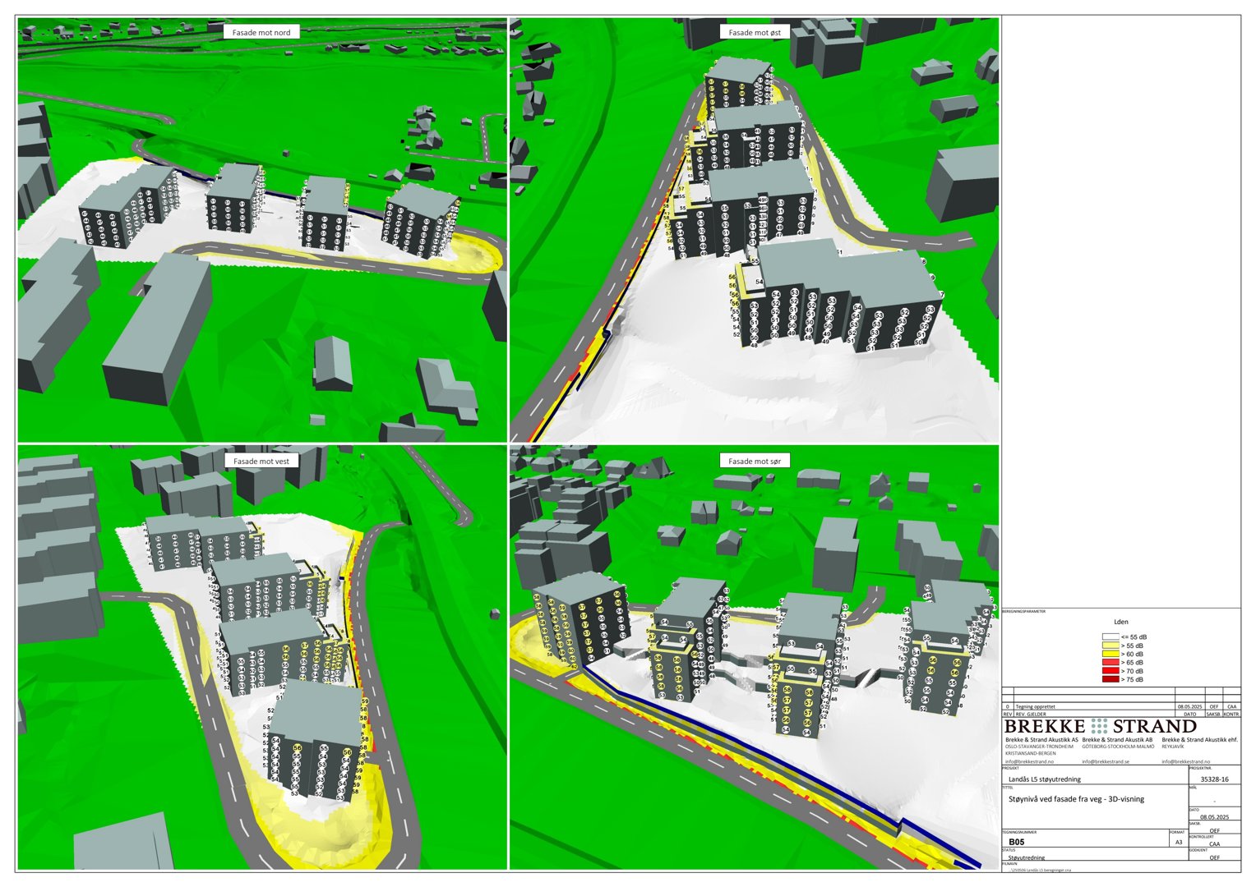Click the drawing number "B05"
The height and width of the screenshot is (887, 1256).
(1017, 843)
